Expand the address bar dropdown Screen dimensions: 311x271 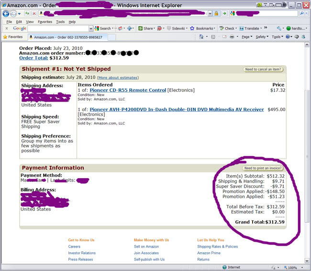pos(210,13)
